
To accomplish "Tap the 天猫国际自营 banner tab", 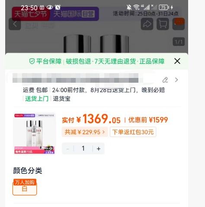I will coord(74,14).
